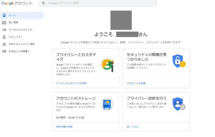Open 保存容量を管理 link
The width and height of the screenshot is (215, 137).
point(64,127)
